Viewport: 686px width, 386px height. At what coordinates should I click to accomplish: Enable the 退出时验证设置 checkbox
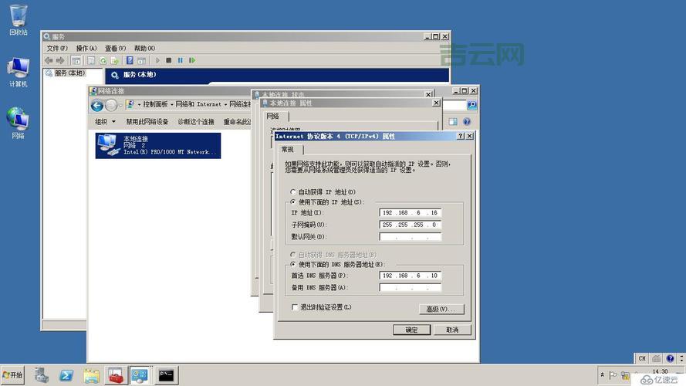295,307
